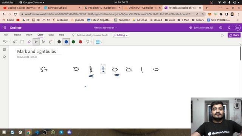The height and width of the screenshot is (136, 242).
Task: Bookmark this page with the star icon
Action: (x=203, y=14)
